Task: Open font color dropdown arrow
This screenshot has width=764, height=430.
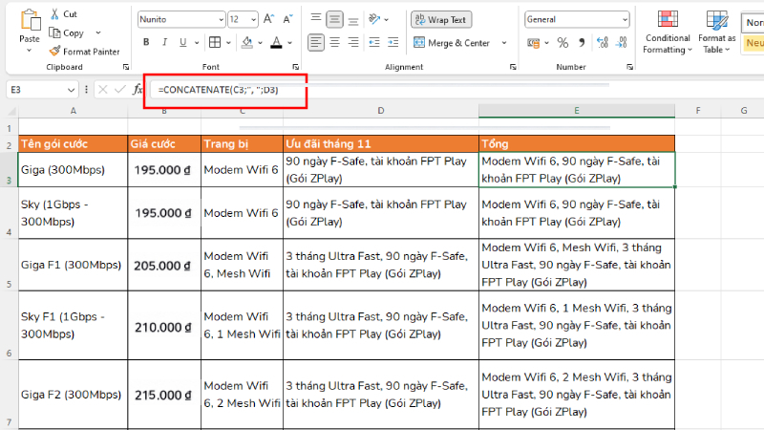Action: pos(289,43)
